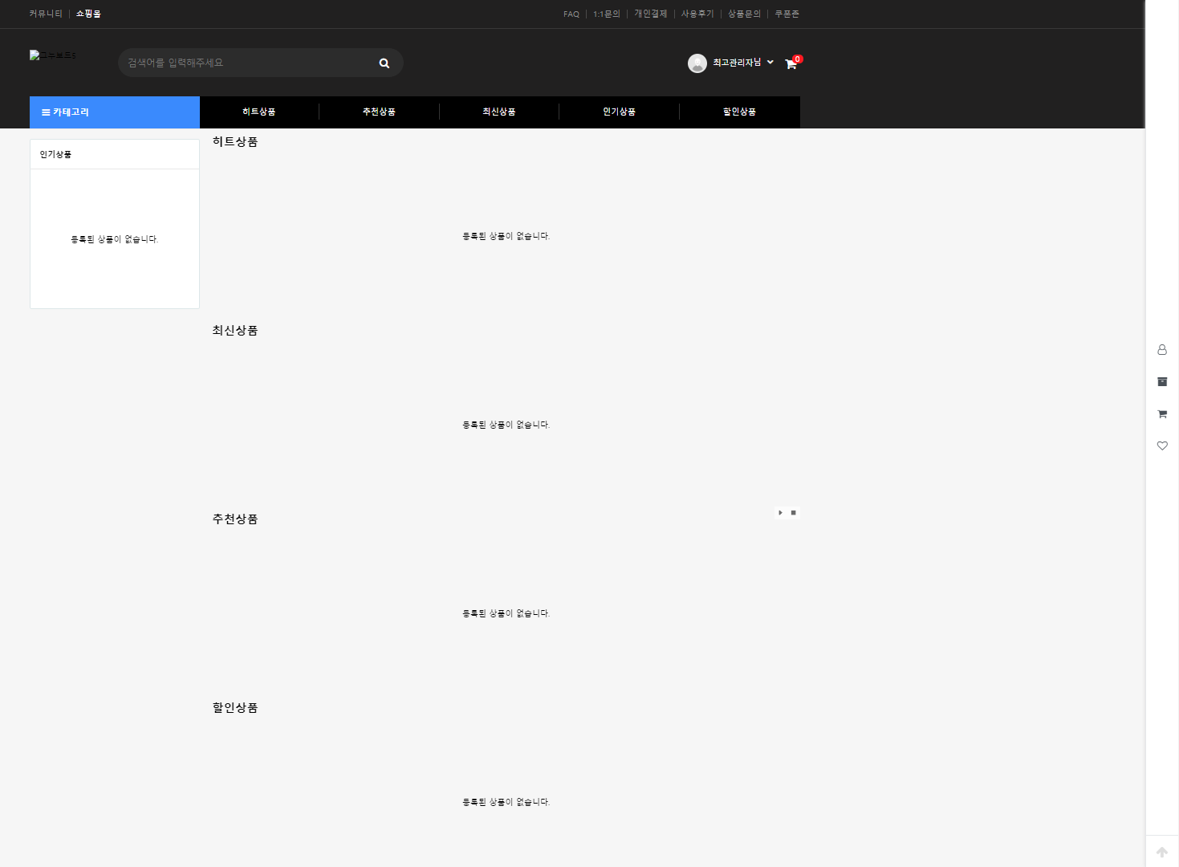Screen dimensions: 1179x867
Task: Select 최신상품 in the navigation bar
Action: (499, 112)
